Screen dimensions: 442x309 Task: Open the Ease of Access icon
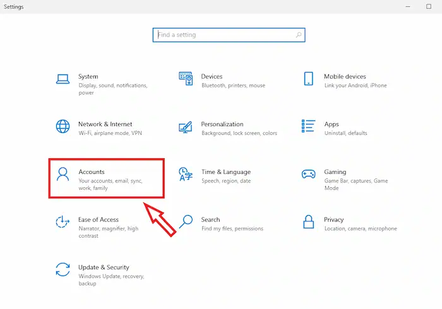pos(63,221)
